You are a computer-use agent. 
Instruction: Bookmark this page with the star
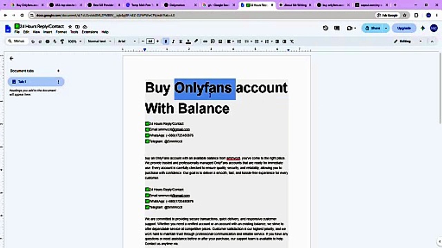pos(404,15)
